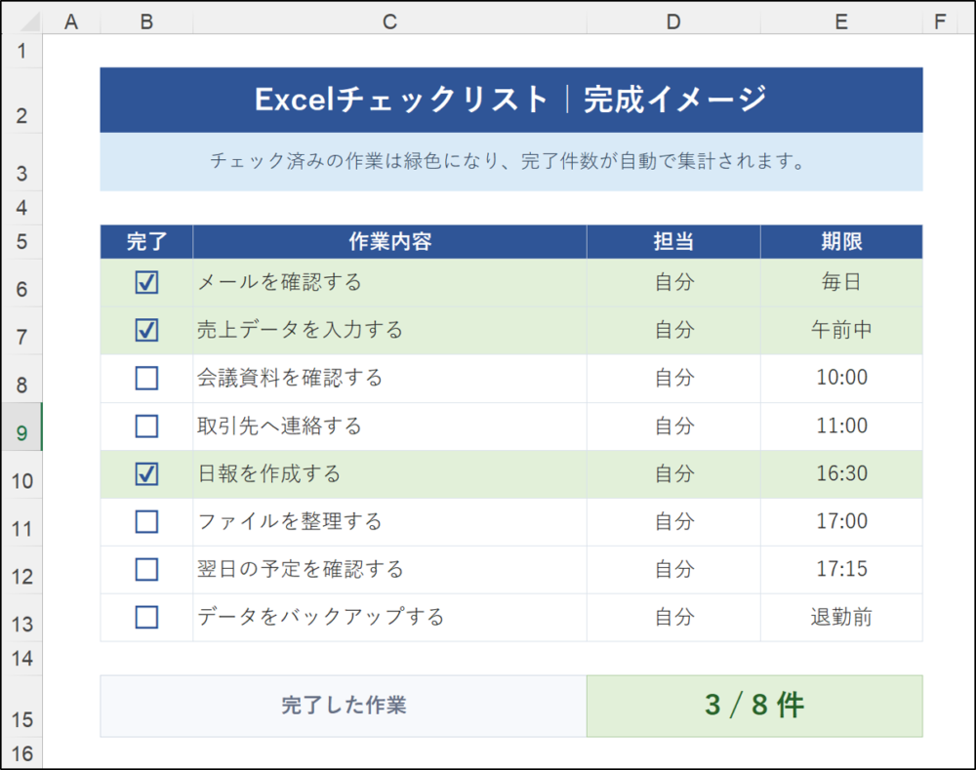This screenshot has height=770, width=976.
Task: Select column D header
Action: pos(673,21)
